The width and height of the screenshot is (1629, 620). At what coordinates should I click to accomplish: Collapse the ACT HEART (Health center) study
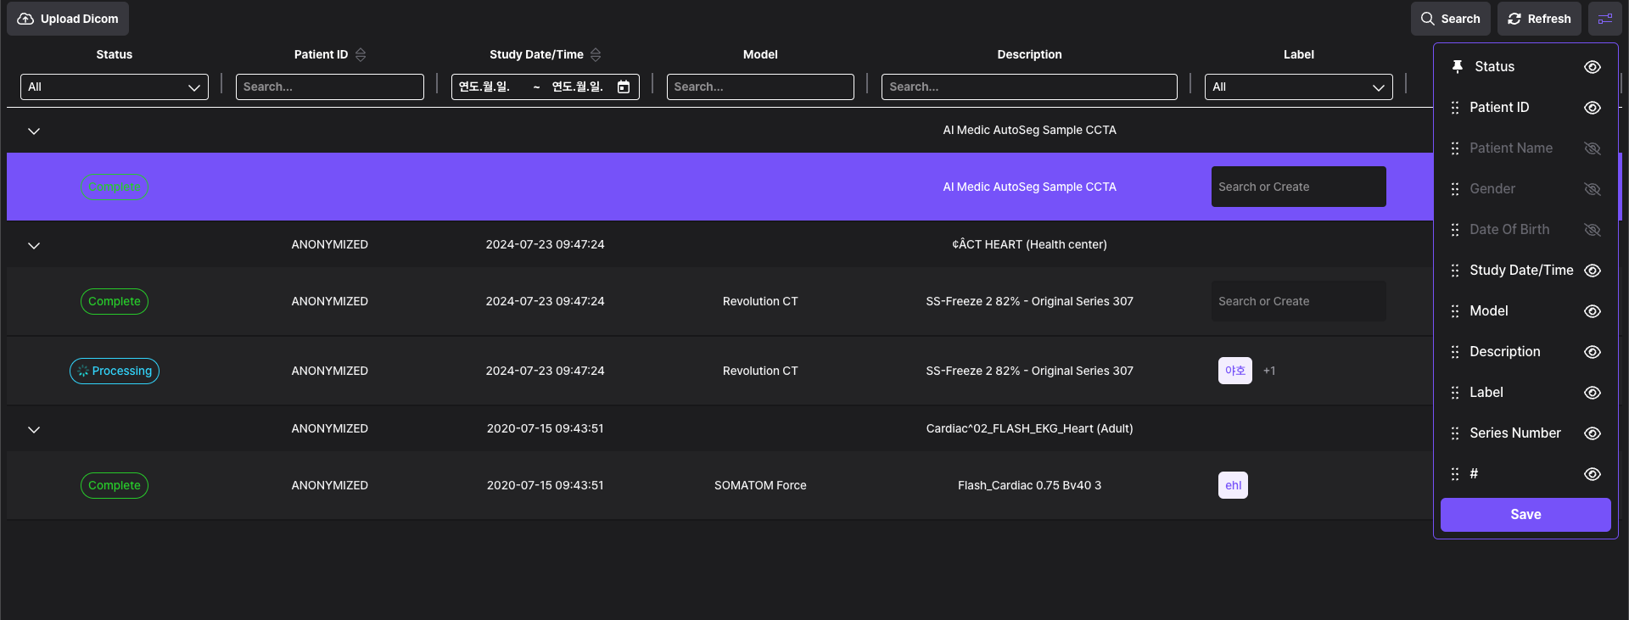(34, 245)
